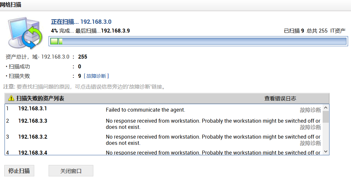This screenshot has width=351, height=178.
Task: Click the yellow warning triangle icon
Action: pyautogui.click(x=11, y=98)
